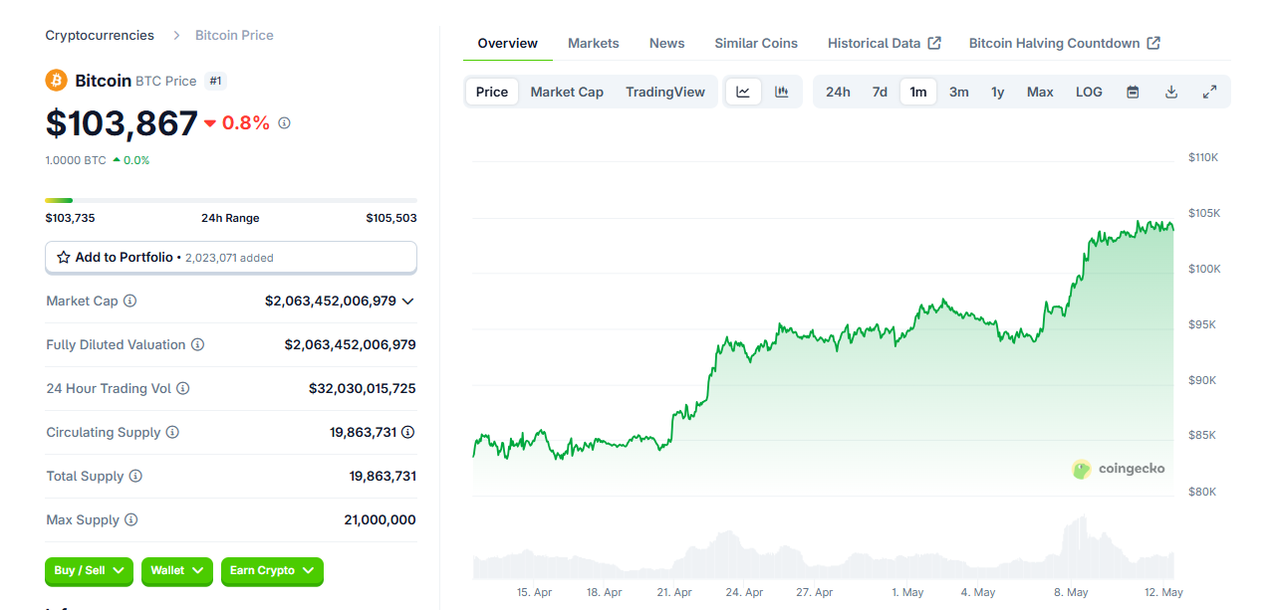The image size is (1279, 610).
Task: Open the Wallet dropdown
Action: coord(177,571)
